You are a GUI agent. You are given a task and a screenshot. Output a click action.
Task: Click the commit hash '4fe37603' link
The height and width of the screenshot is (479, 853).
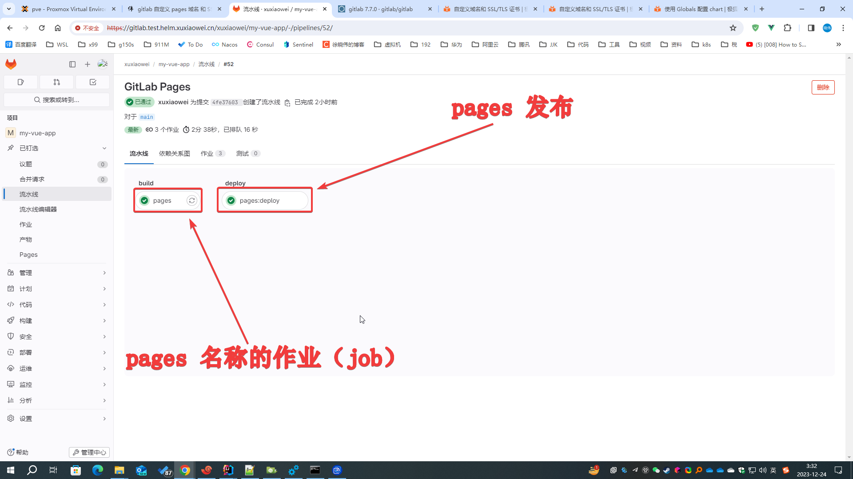225,102
